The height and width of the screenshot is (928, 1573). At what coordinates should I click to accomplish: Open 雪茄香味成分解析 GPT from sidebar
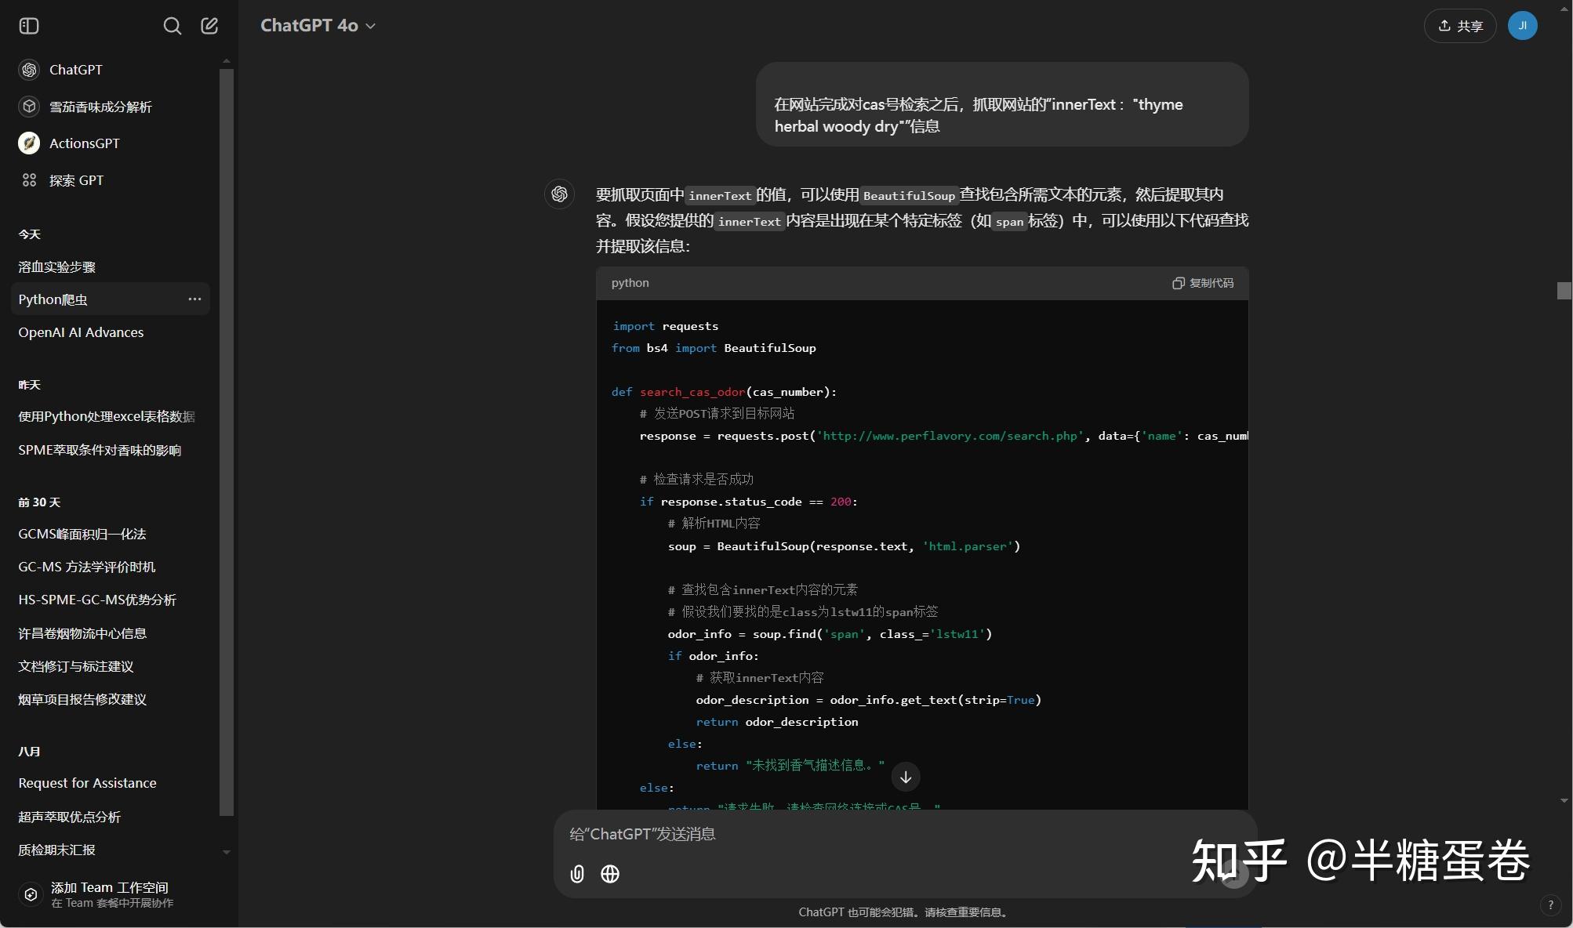[101, 107]
